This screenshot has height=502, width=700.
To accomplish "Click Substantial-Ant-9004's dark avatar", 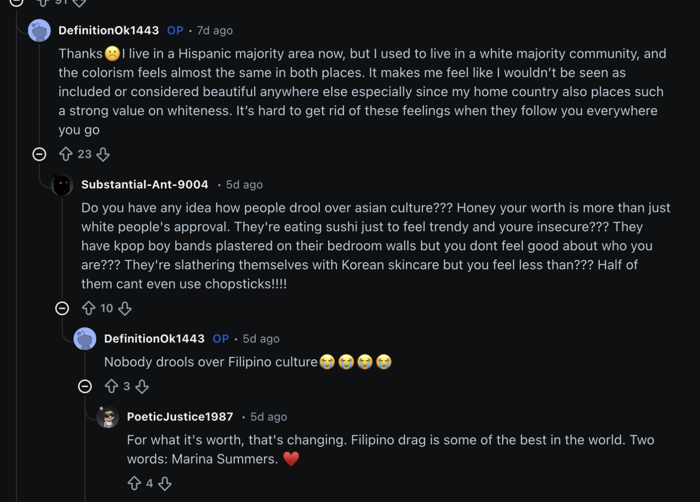I will pos(62,185).
